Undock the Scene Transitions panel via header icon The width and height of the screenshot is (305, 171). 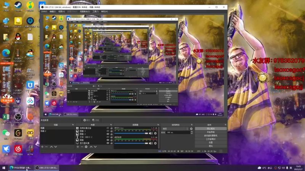(x=192, y=125)
